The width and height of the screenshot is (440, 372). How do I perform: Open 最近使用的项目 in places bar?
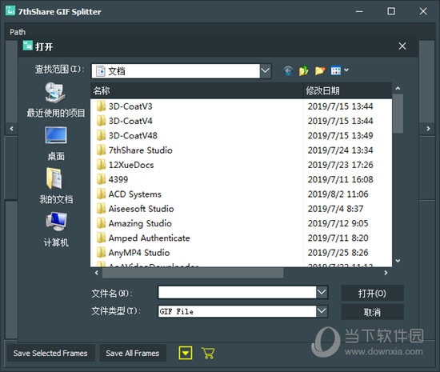(55, 99)
